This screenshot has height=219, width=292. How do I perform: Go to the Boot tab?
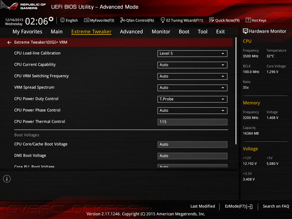pos(184,32)
